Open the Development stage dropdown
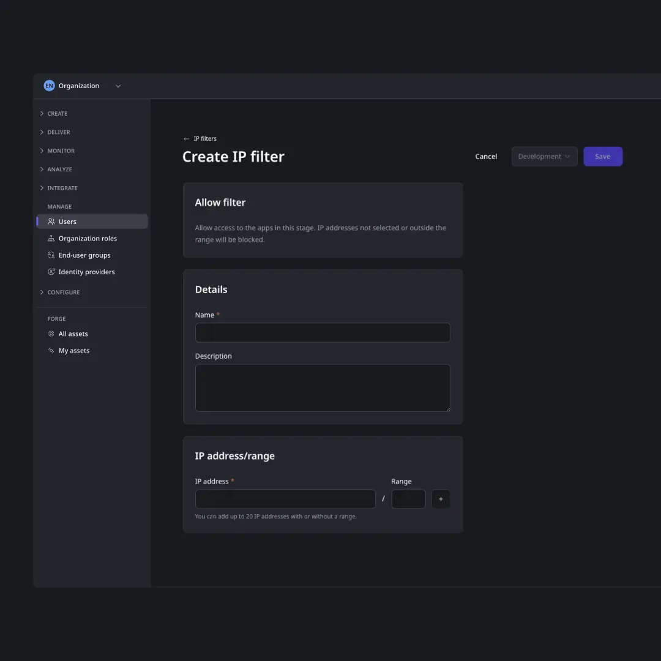661x661 pixels. point(544,156)
